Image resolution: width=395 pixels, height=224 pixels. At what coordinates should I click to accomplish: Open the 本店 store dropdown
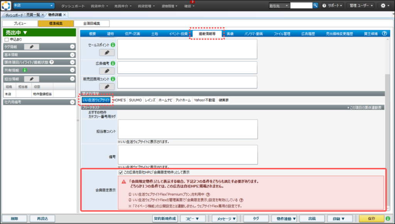click(34, 5)
